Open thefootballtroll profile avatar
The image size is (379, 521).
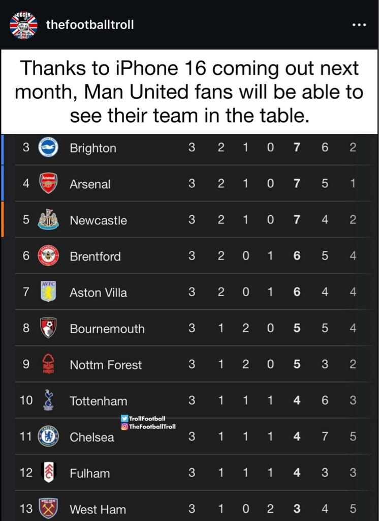(24, 24)
